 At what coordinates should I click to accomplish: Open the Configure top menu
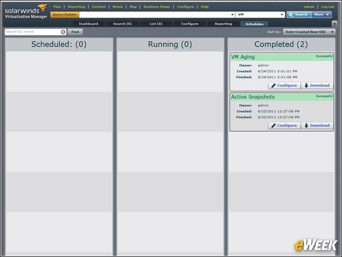point(185,7)
